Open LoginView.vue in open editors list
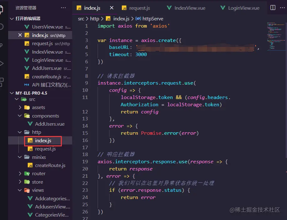Screen dimensions: 287x220 click(x=40, y=60)
